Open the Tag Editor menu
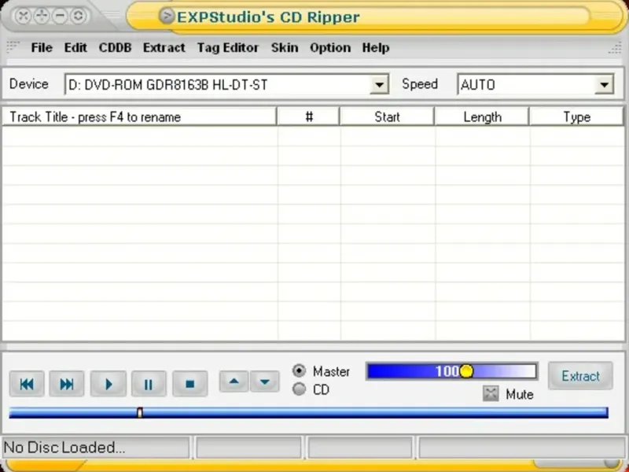 [228, 48]
